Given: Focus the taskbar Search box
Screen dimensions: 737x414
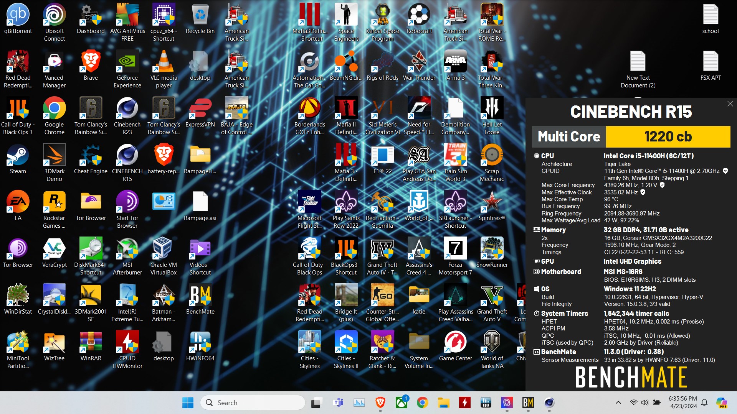Looking at the screenshot, I should [x=253, y=402].
